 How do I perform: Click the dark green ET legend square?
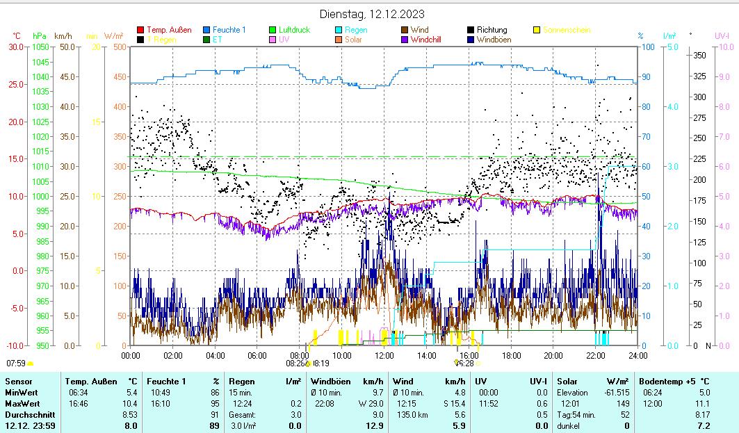click(206, 40)
